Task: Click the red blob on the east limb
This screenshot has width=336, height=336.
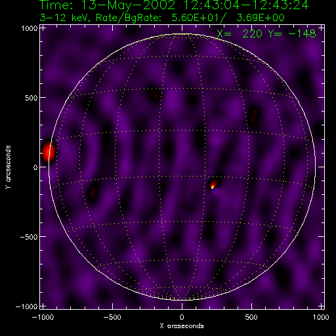Action: tap(49, 152)
